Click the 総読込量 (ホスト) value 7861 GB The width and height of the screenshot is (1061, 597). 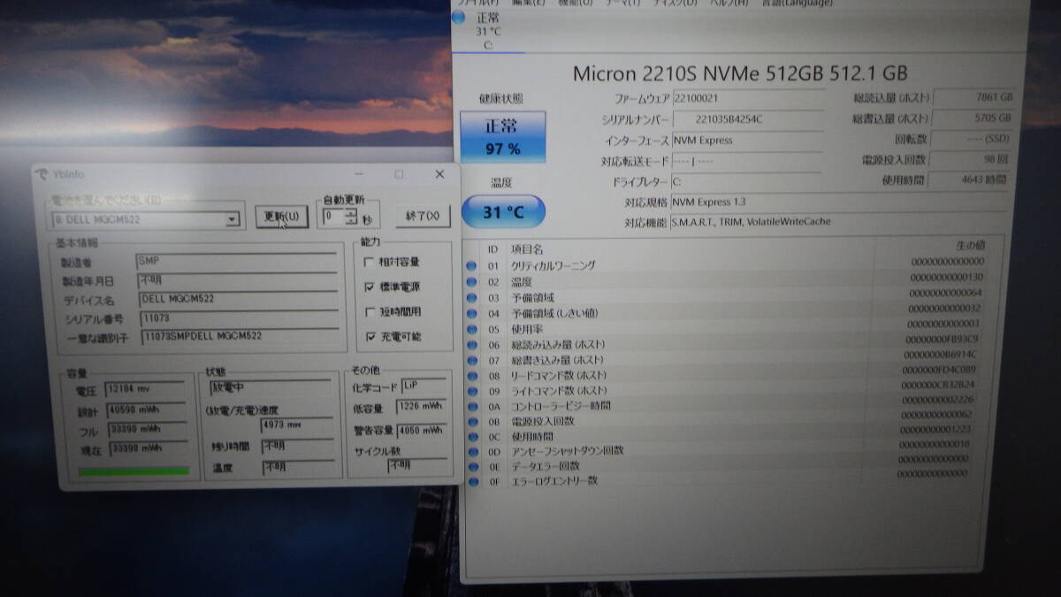coord(974,97)
